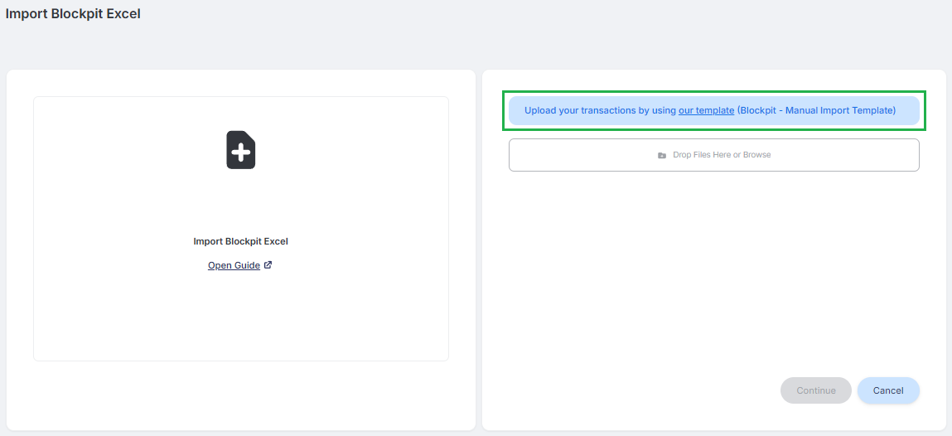This screenshot has height=436, width=952.
Task: Click the file-plus import icon
Action: (241, 149)
